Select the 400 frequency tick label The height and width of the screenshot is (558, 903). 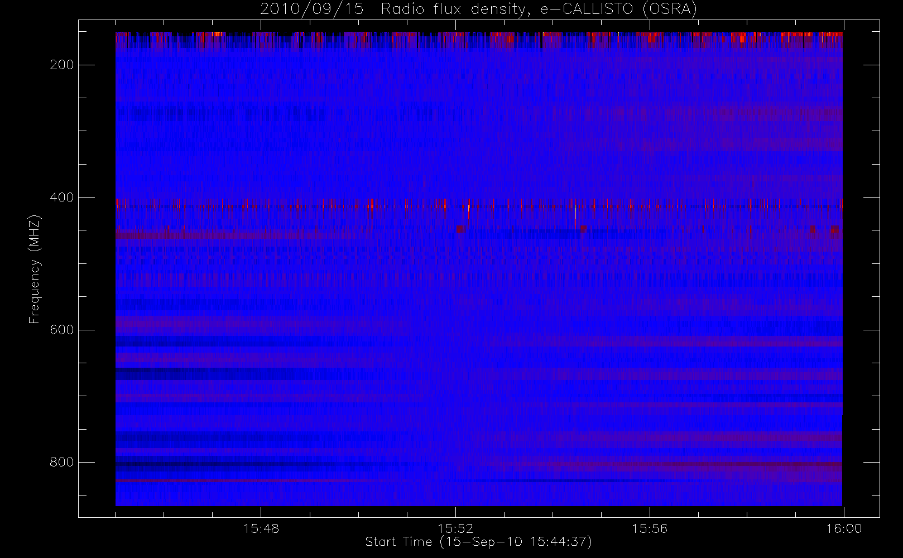point(61,198)
